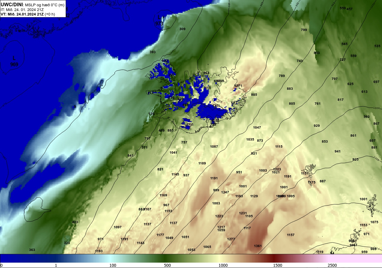Image resolution: width=382 pixels, height=268 pixels.
Task: Click the 727 height value
Action: pyautogui.click(x=343, y=60)
